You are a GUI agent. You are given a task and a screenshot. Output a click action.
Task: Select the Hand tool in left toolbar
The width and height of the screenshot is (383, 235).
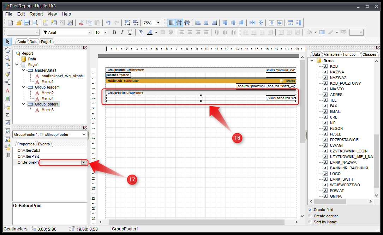pos(7,50)
